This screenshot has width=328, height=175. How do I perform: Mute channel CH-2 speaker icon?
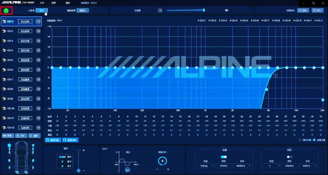coord(38,31)
